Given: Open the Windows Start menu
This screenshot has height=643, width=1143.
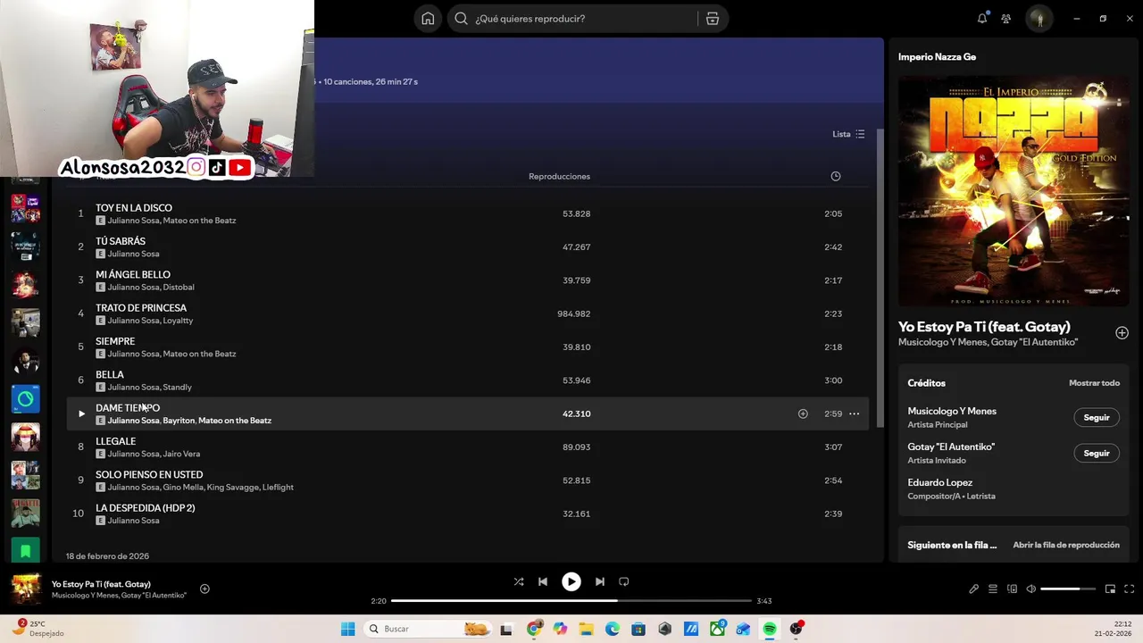Looking at the screenshot, I should (347, 629).
